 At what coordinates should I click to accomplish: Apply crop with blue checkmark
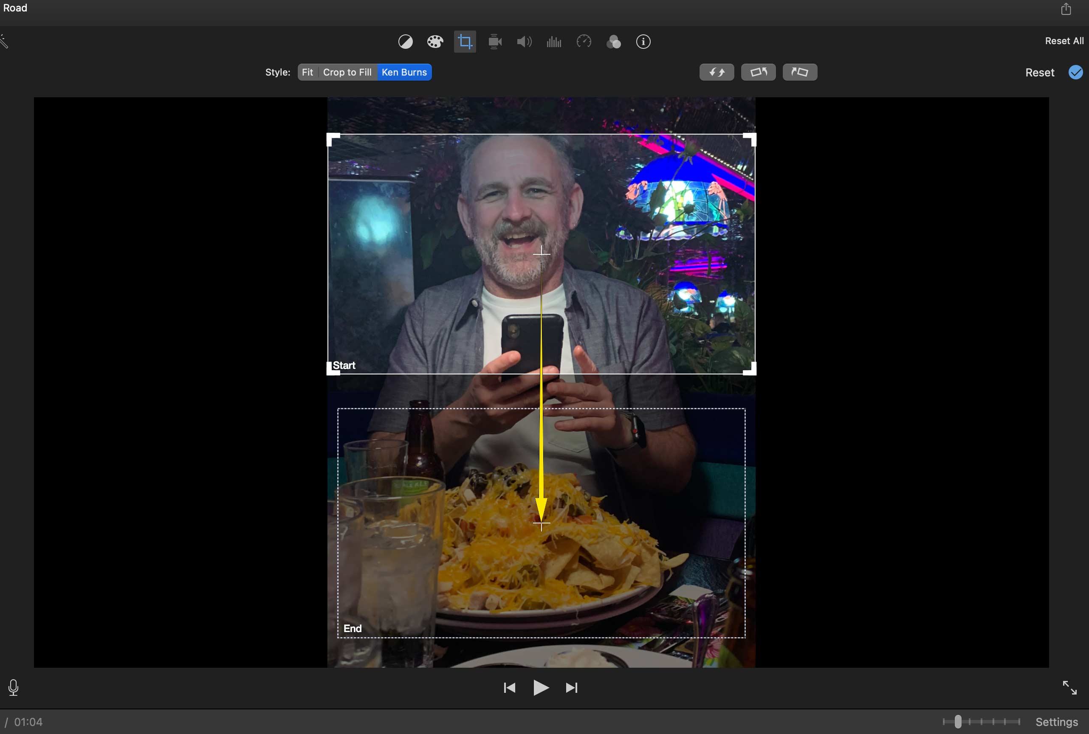[x=1075, y=73]
